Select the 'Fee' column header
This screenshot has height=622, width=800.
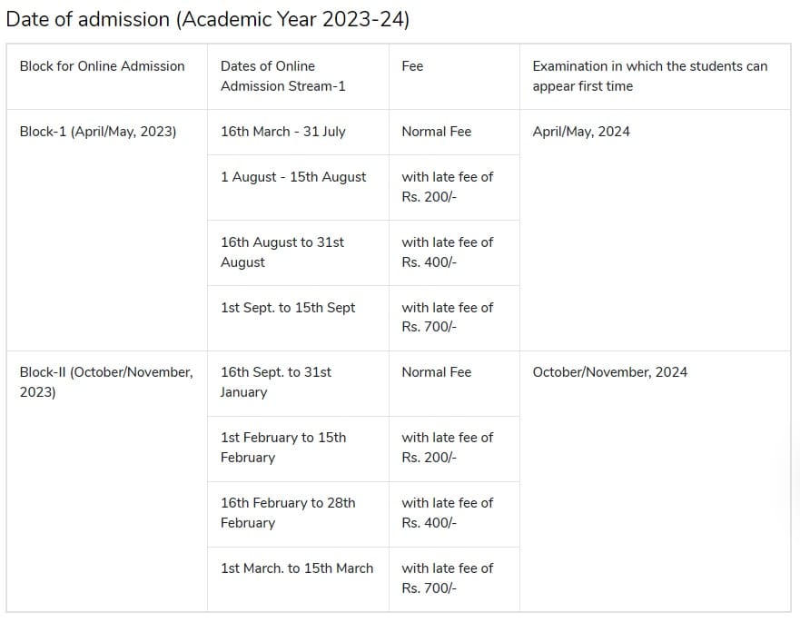point(412,66)
